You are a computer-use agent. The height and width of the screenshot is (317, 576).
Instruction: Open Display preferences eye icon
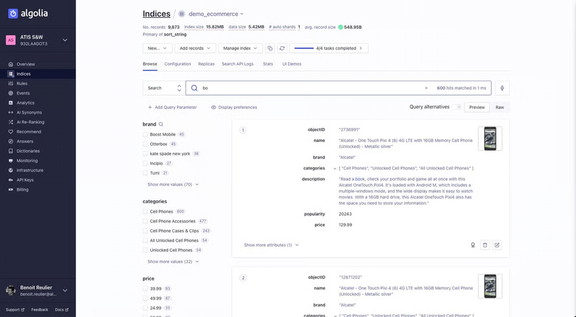tap(214, 108)
